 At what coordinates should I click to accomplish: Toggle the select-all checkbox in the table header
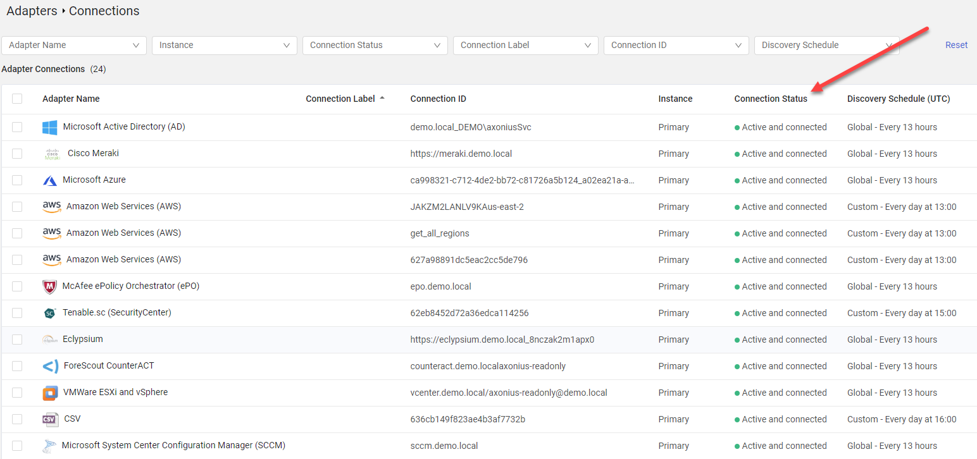click(x=17, y=99)
